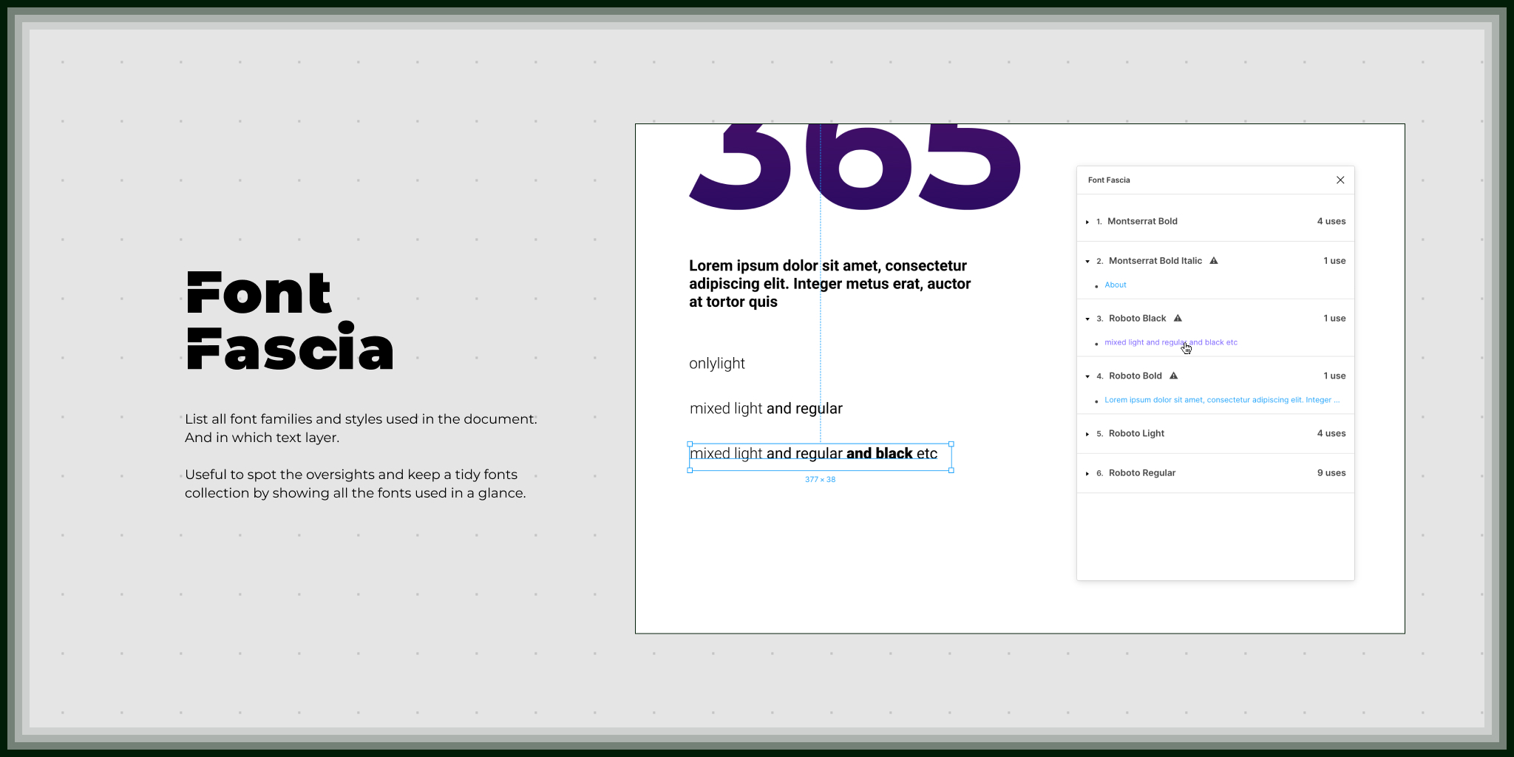1514x757 pixels.
Task: Select the 'mixed light and regular and black etc' link
Action: point(1170,342)
